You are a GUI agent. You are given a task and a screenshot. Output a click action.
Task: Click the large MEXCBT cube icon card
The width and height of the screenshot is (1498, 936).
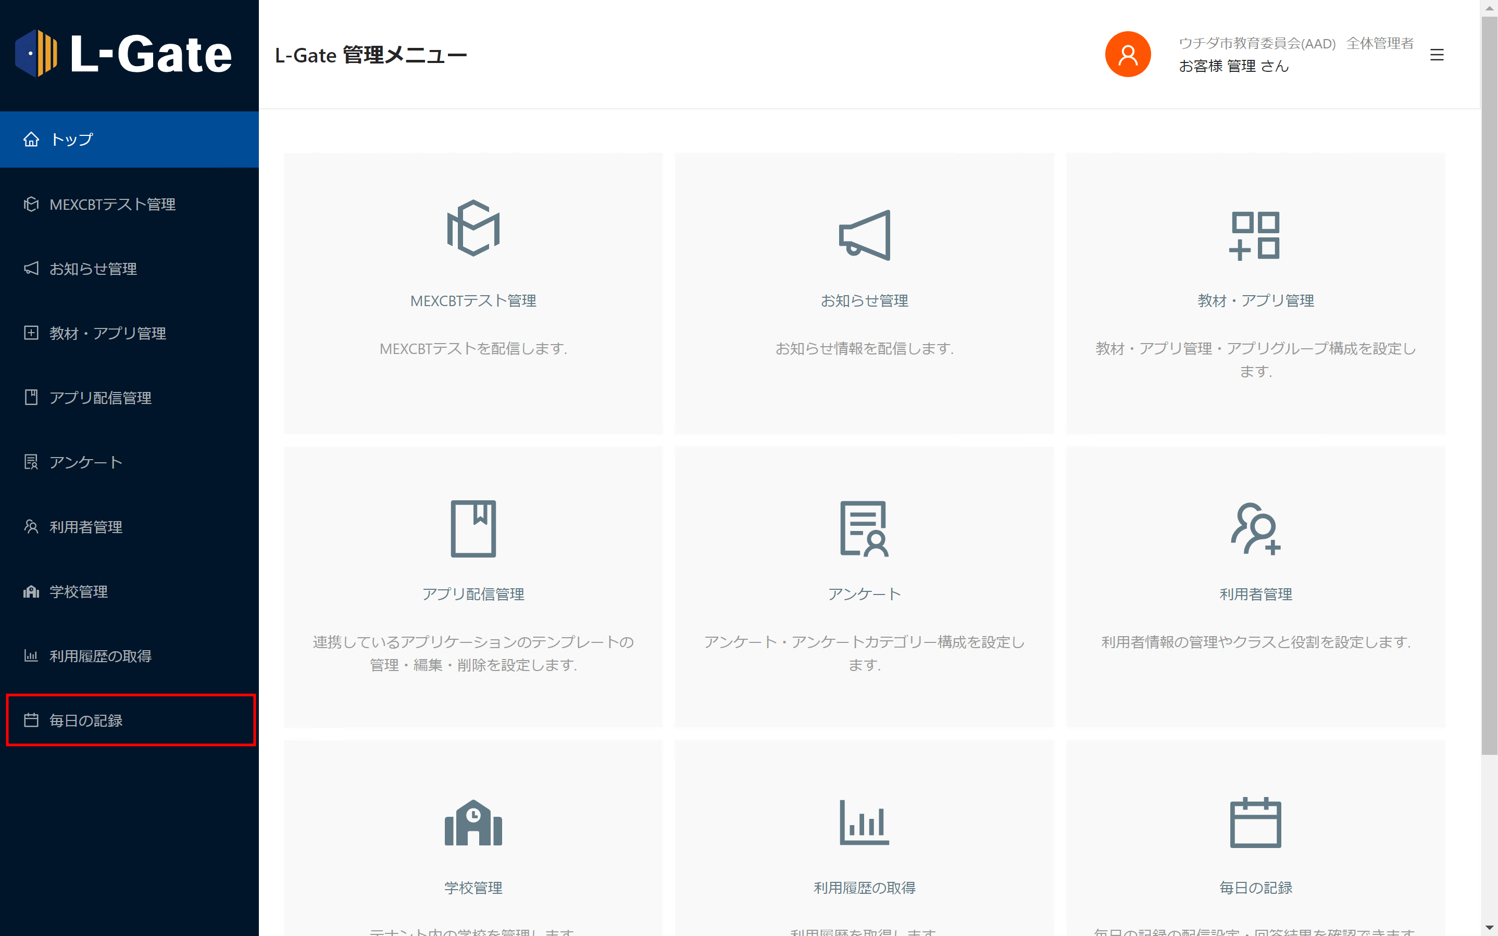pos(473,228)
